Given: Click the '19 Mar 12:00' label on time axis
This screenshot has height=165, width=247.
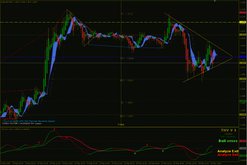Looking at the screenshot, I should tap(55, 163).
